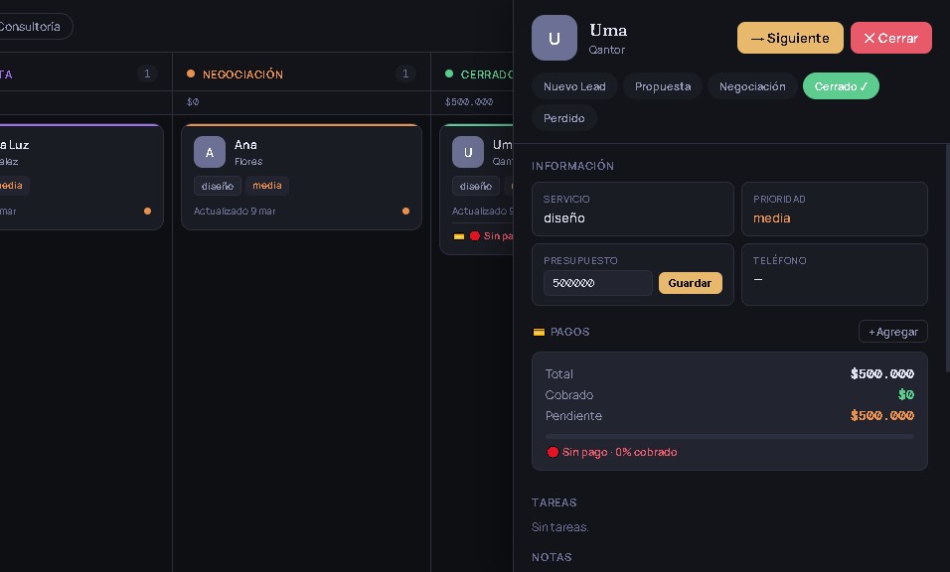Click the U avatar on the Cerrado card
Viewport: 950px width, 572px height.
(467, 152)
